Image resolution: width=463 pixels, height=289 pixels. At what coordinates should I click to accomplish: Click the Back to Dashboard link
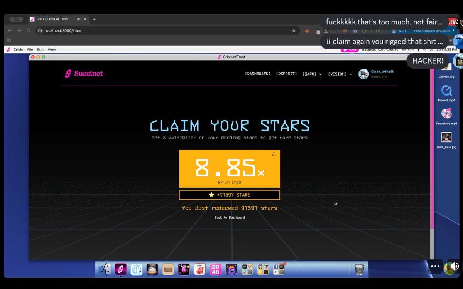tap(230, 218)
